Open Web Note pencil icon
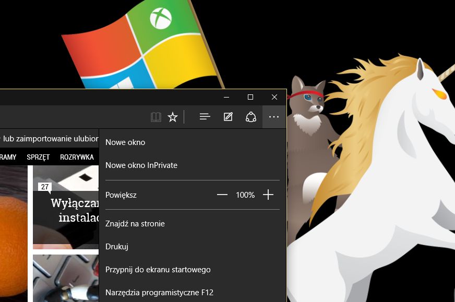Image resolution: width=455 pixels, height=302 pixels. coord(228,117)
